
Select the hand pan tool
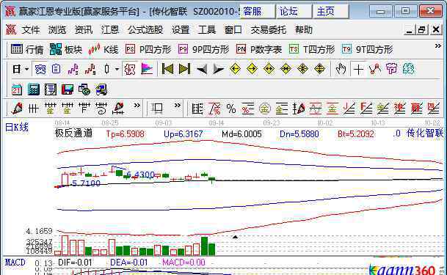coord(341,69)
